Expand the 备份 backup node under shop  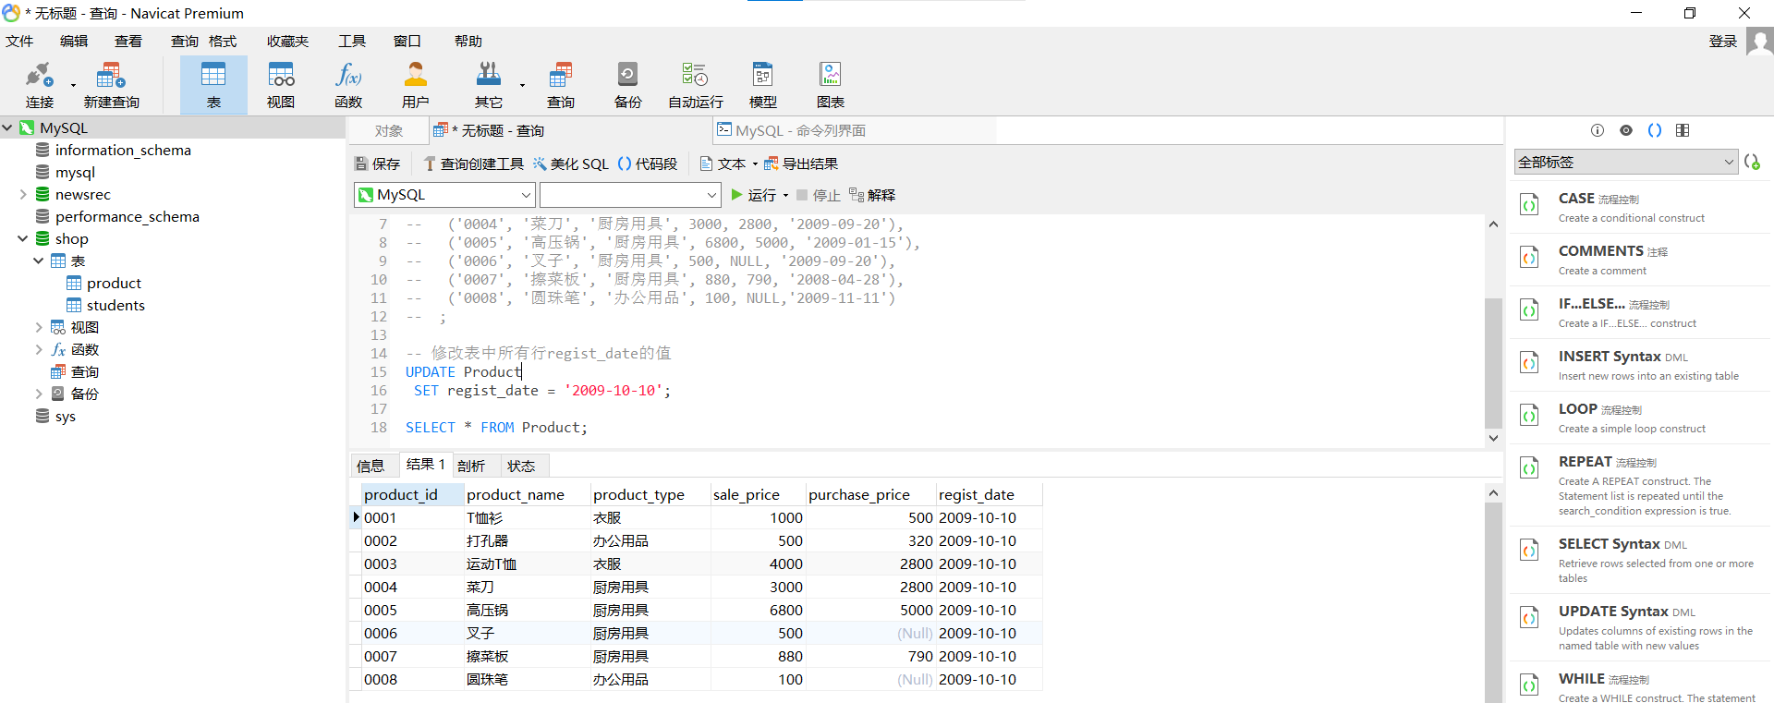tap(39, 394)
